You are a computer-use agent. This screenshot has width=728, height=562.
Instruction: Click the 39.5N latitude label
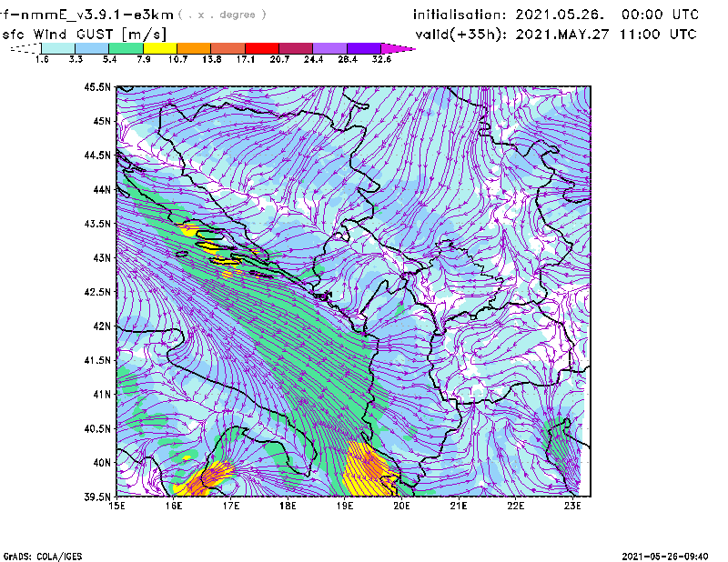coord(97,497)
